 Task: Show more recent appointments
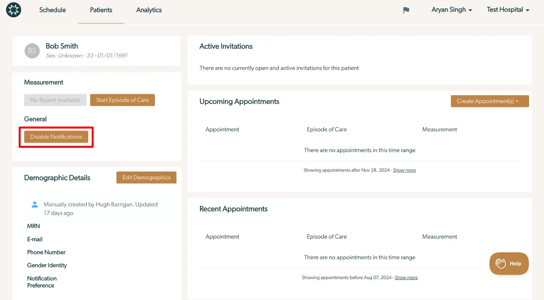(406, 277)
